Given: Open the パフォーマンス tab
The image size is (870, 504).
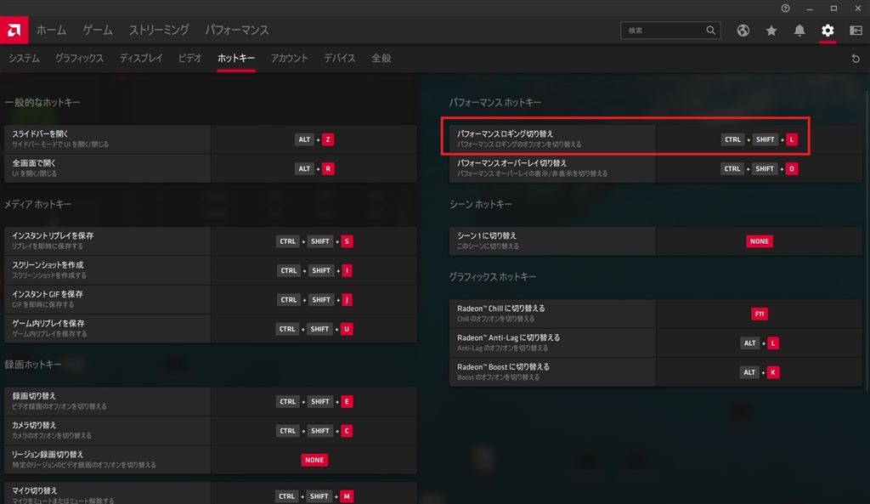Looking at the screenshot, I should tap(237, 30).
